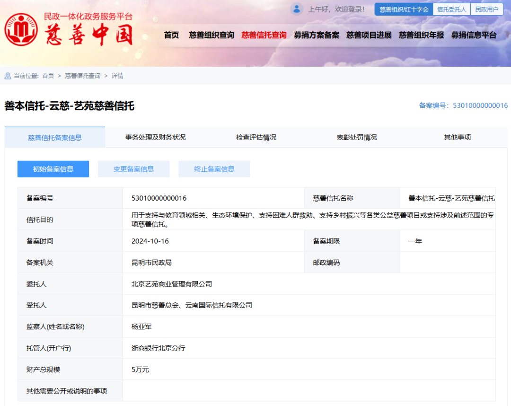Image resolution: width=511 pixels, height=406 pixels.
Task: Click the 备案期限 value 一年
Action: [415, 241]
